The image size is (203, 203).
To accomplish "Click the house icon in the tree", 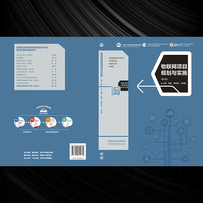I will click(x=176, y=121).
